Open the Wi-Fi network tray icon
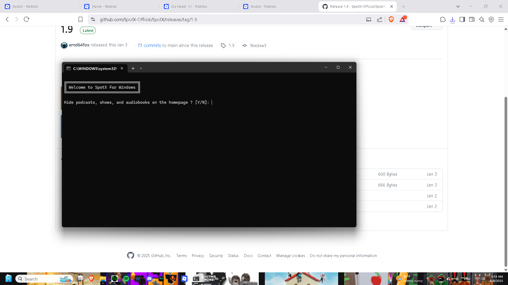This screenshot has height=285, width=508. tap(477, 279)
